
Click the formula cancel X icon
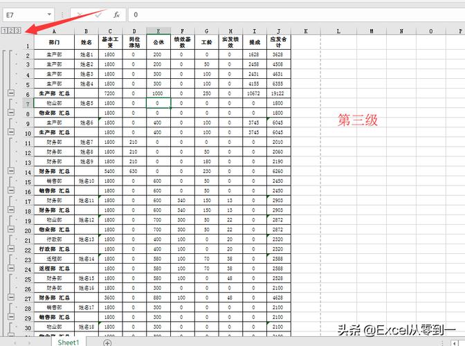click(x=80, y=15)
